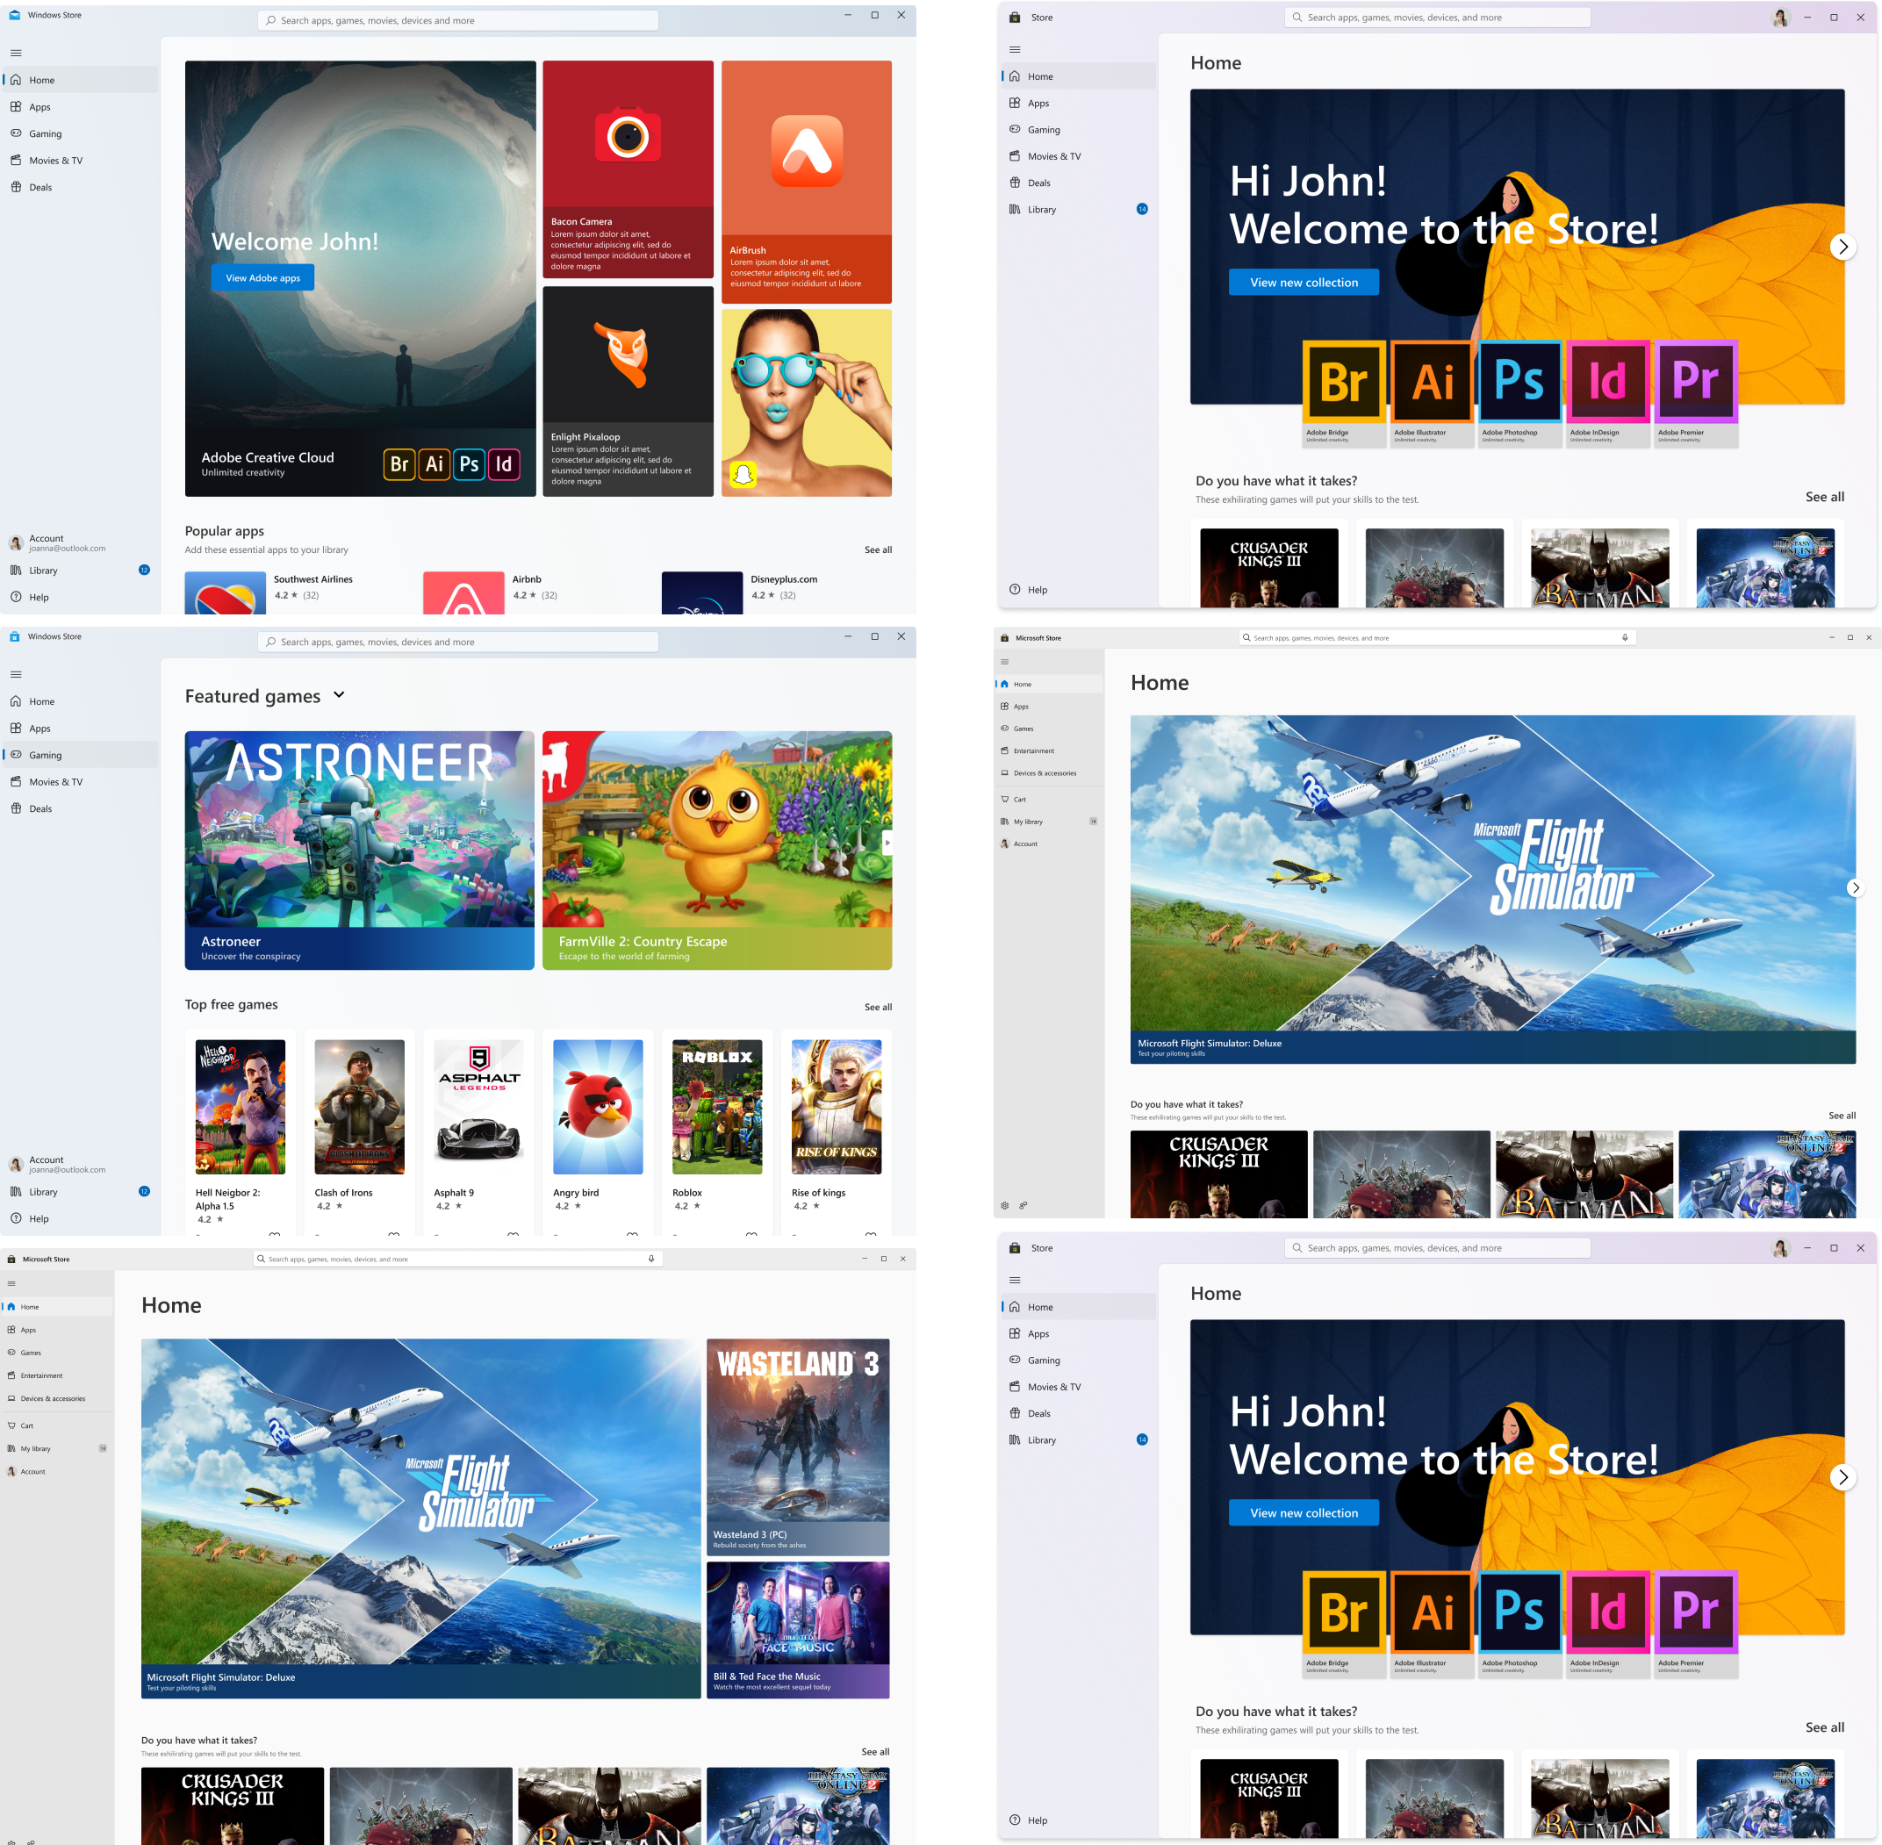Screen dimensions: 1882x1845
Task: Click the Ai icon beside Adobe Creative Cloud
Action: pos(435,464)
